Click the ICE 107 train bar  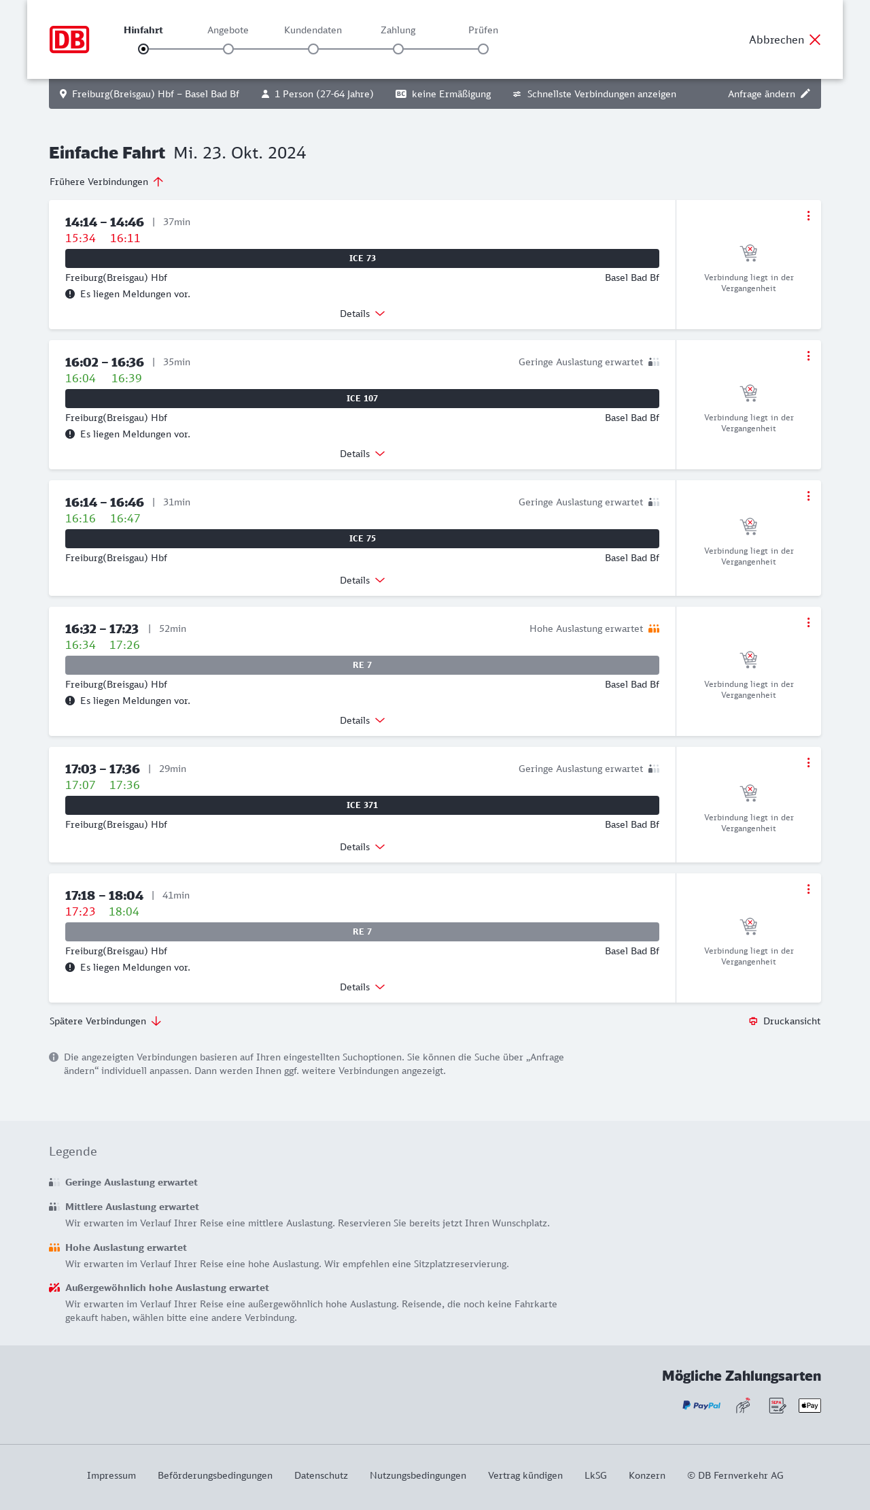pyautogui.click(x=362, y=399)
